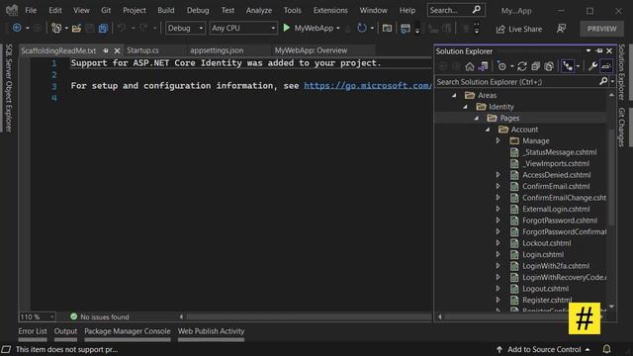The image size is (633, 356).
Task: Open the Debug configuration dropdown
Action: point(185,28)
